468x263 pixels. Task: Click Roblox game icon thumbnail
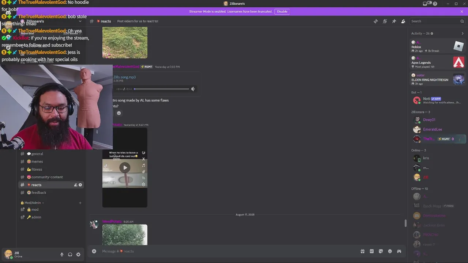[x=458, y=46]
